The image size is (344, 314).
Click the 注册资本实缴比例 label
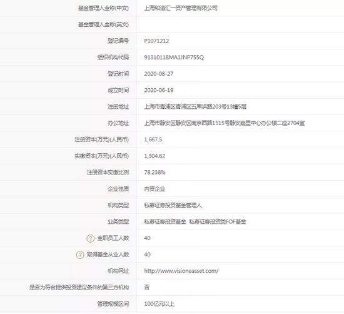pos(108,173)
